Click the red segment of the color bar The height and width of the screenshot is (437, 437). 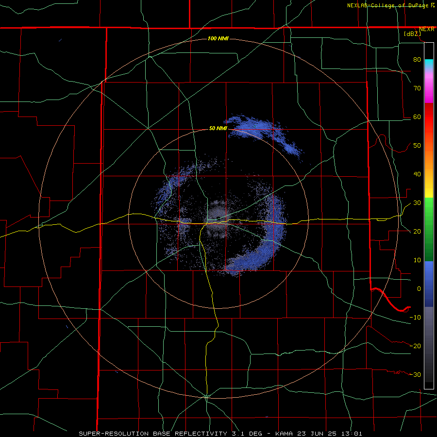click(x=429, y=117)
